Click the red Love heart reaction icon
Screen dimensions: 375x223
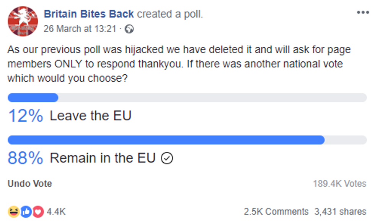point(37,212)
